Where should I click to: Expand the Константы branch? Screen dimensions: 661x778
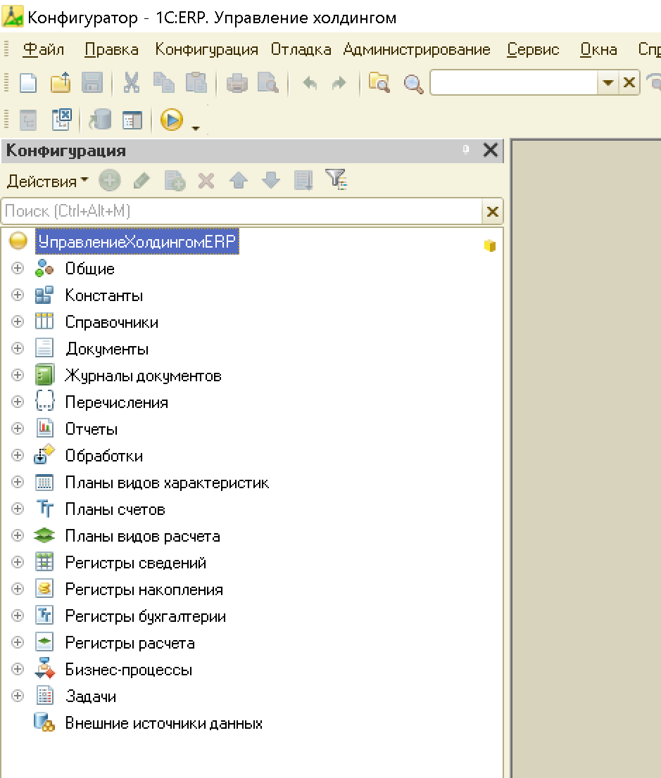tap(18, 295)
